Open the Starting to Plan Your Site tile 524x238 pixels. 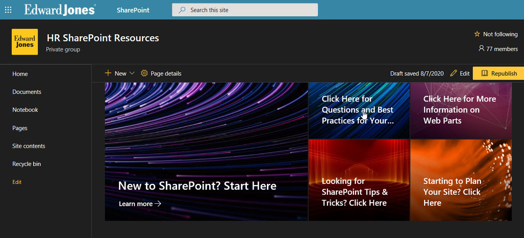click(461, 180)
